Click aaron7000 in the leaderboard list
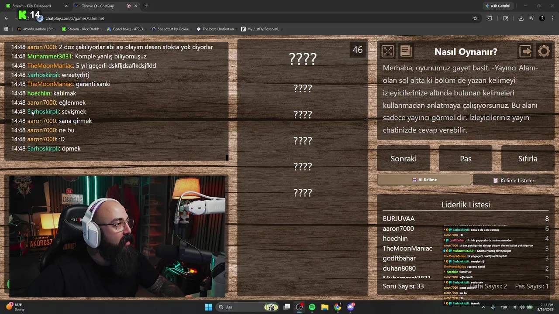Screen dimensions: 559x314 [x=398, y=229]
